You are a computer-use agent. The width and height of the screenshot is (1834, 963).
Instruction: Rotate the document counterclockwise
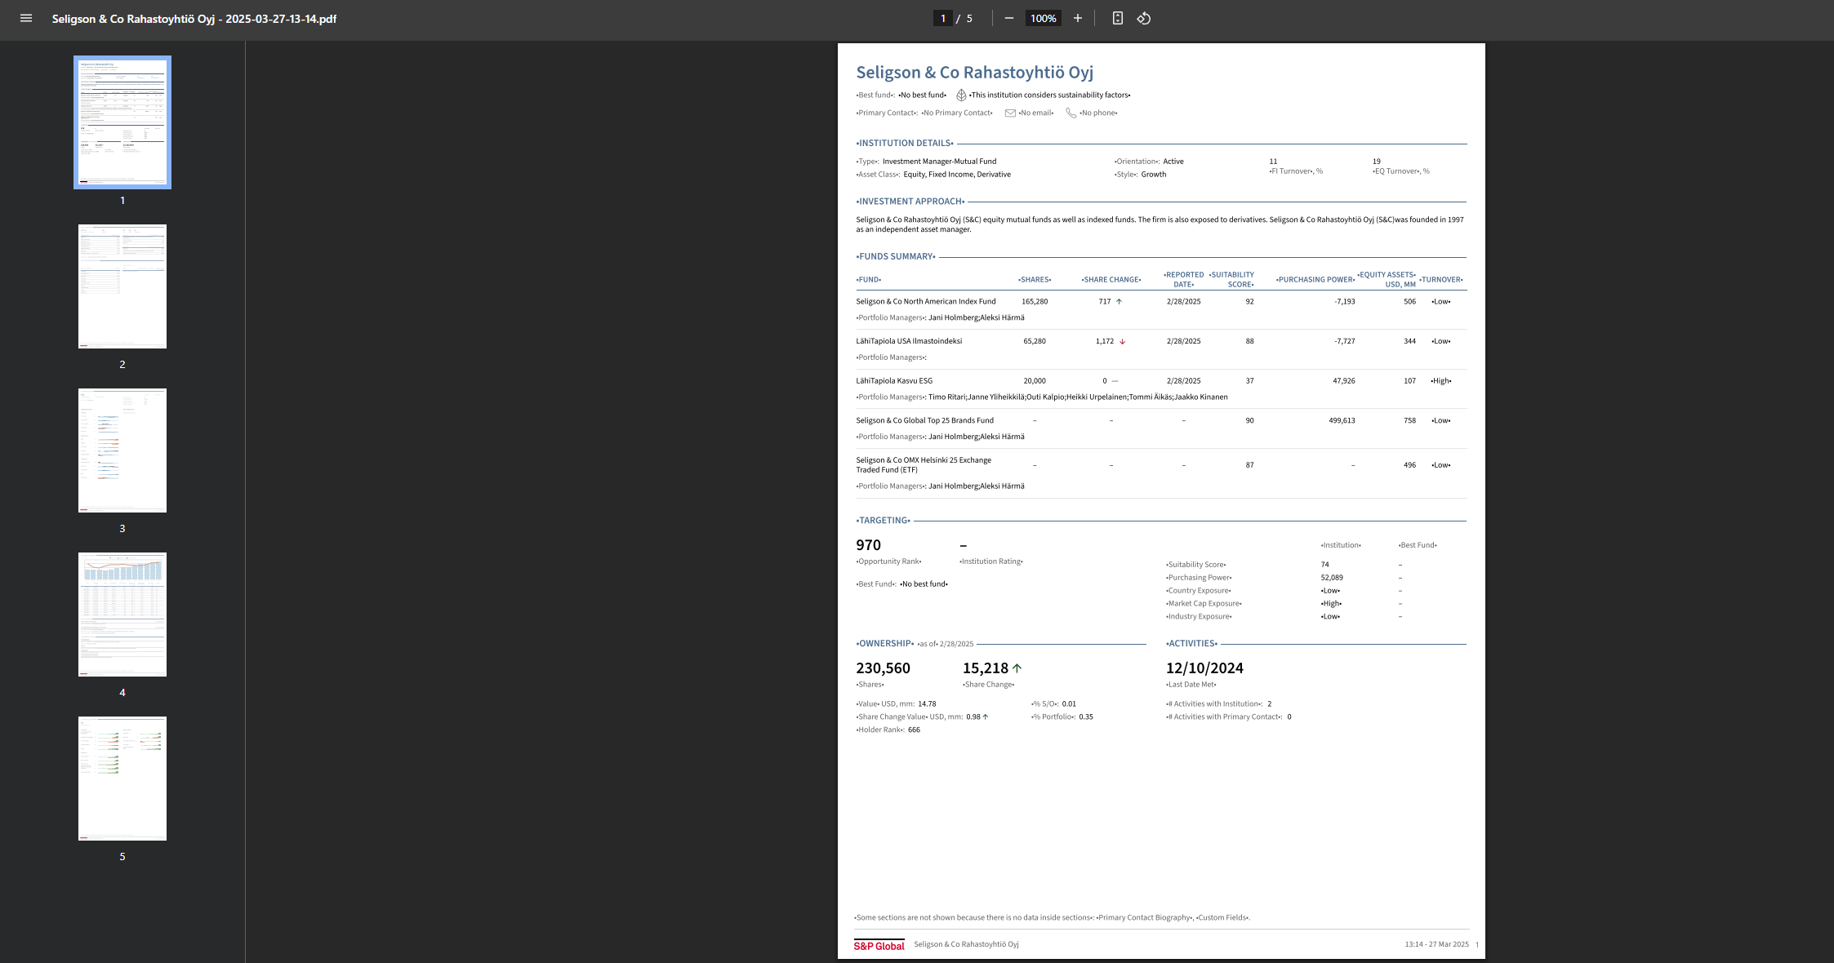coord(1144,18)
